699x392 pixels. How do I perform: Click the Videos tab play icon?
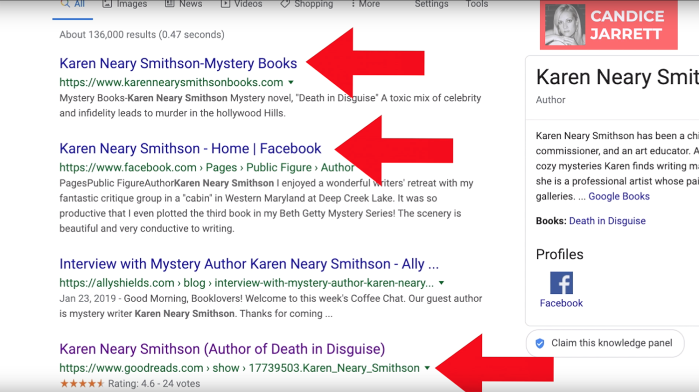pyautogui.click(x=226, y=3)
